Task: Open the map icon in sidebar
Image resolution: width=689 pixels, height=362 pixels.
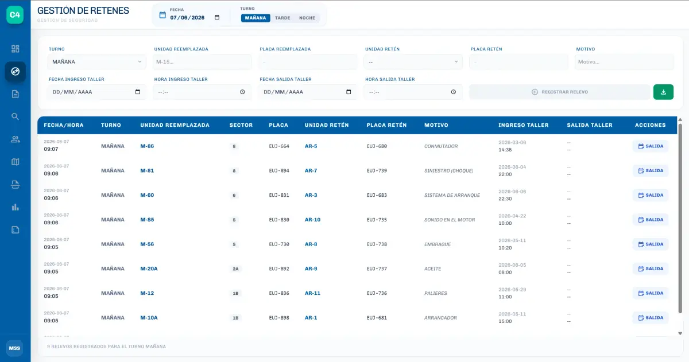Action: pos(16,162)
